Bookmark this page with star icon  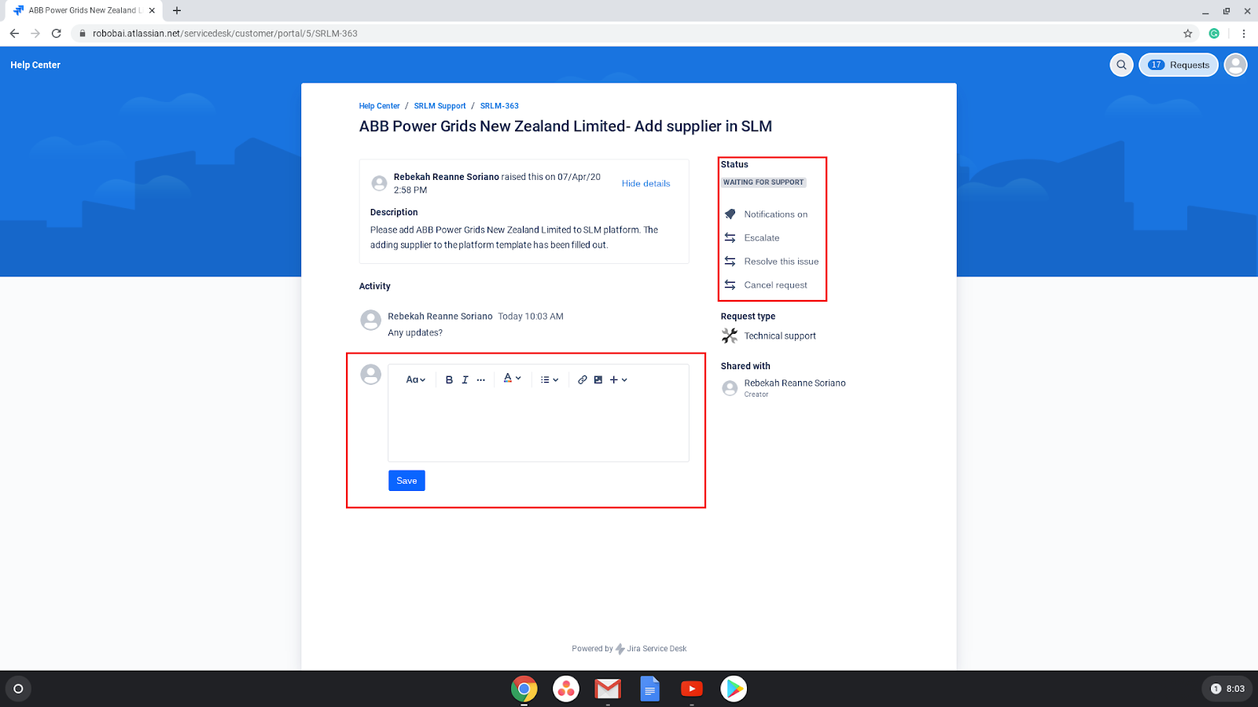1187,33
